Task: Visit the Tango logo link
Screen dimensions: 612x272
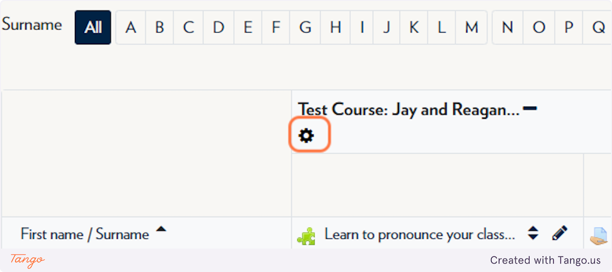Action: click(28, 260)
